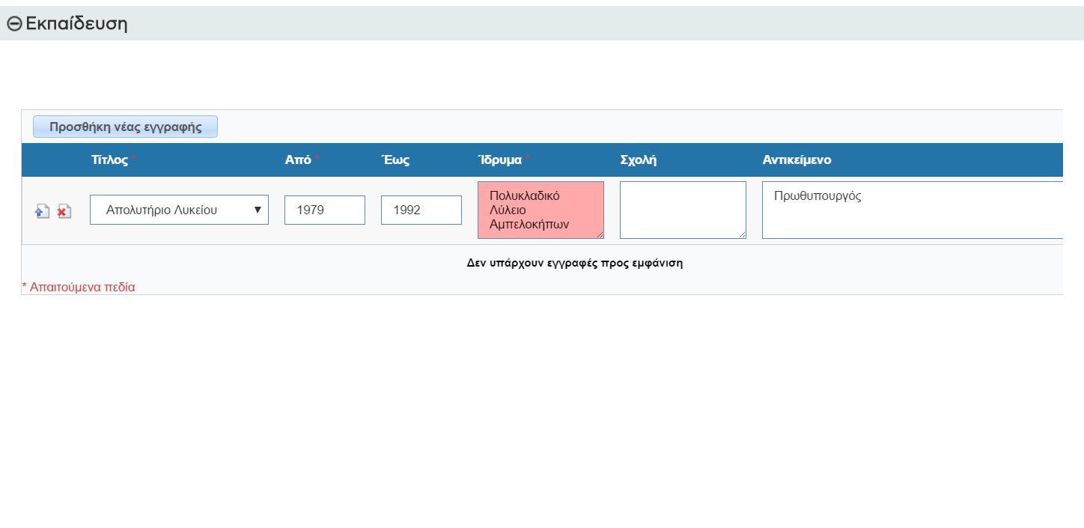This screenshot has height=528, width=1084.
Task: Click the Εκπαίδευση section title text
Action: 76,24
